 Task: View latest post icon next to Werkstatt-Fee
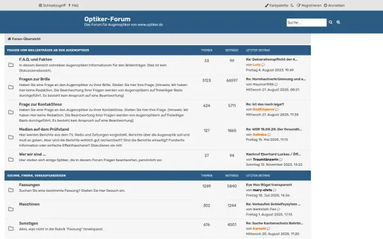point(279,209)
